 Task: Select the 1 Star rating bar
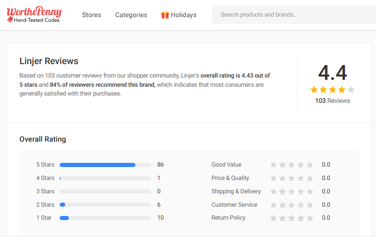coord(105,218)
